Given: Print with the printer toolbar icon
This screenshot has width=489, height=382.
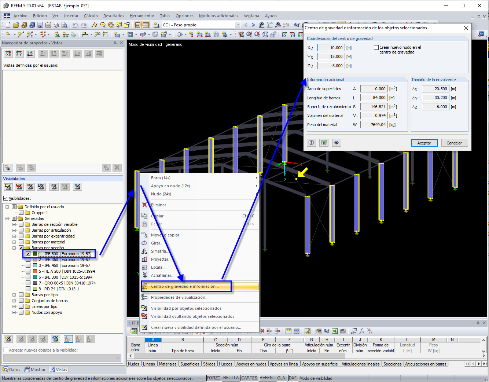Looking at the screenshot, I should pos(56,25).
